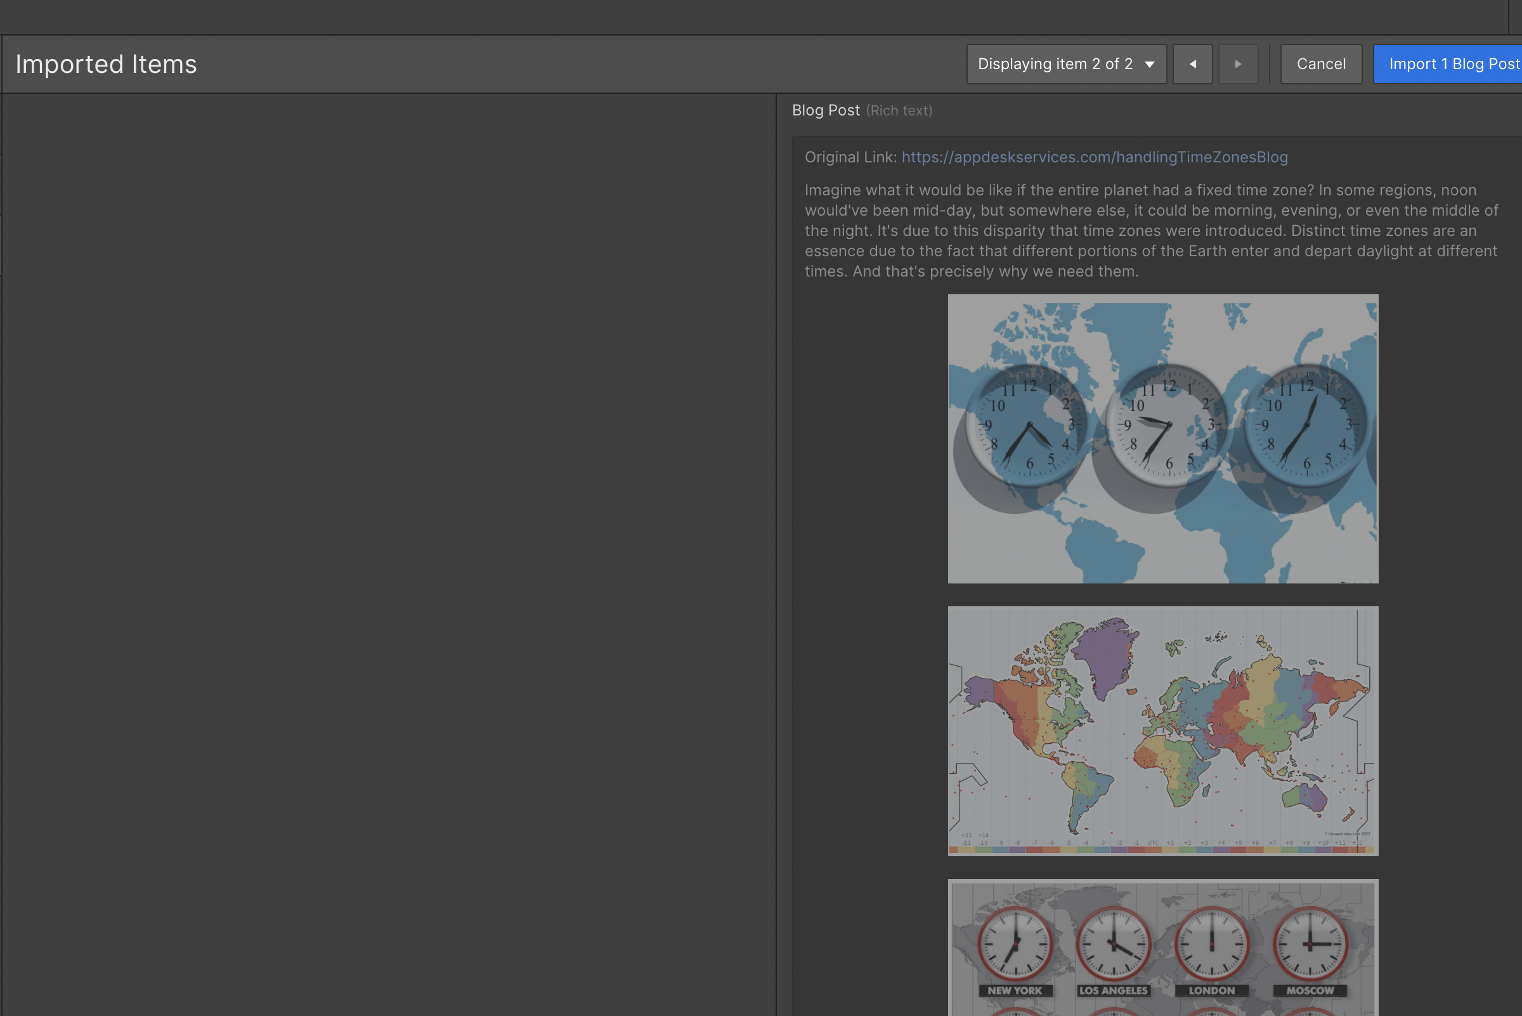Click the New York clock
The image size is (1522, 1016).
coord(1015,944)
